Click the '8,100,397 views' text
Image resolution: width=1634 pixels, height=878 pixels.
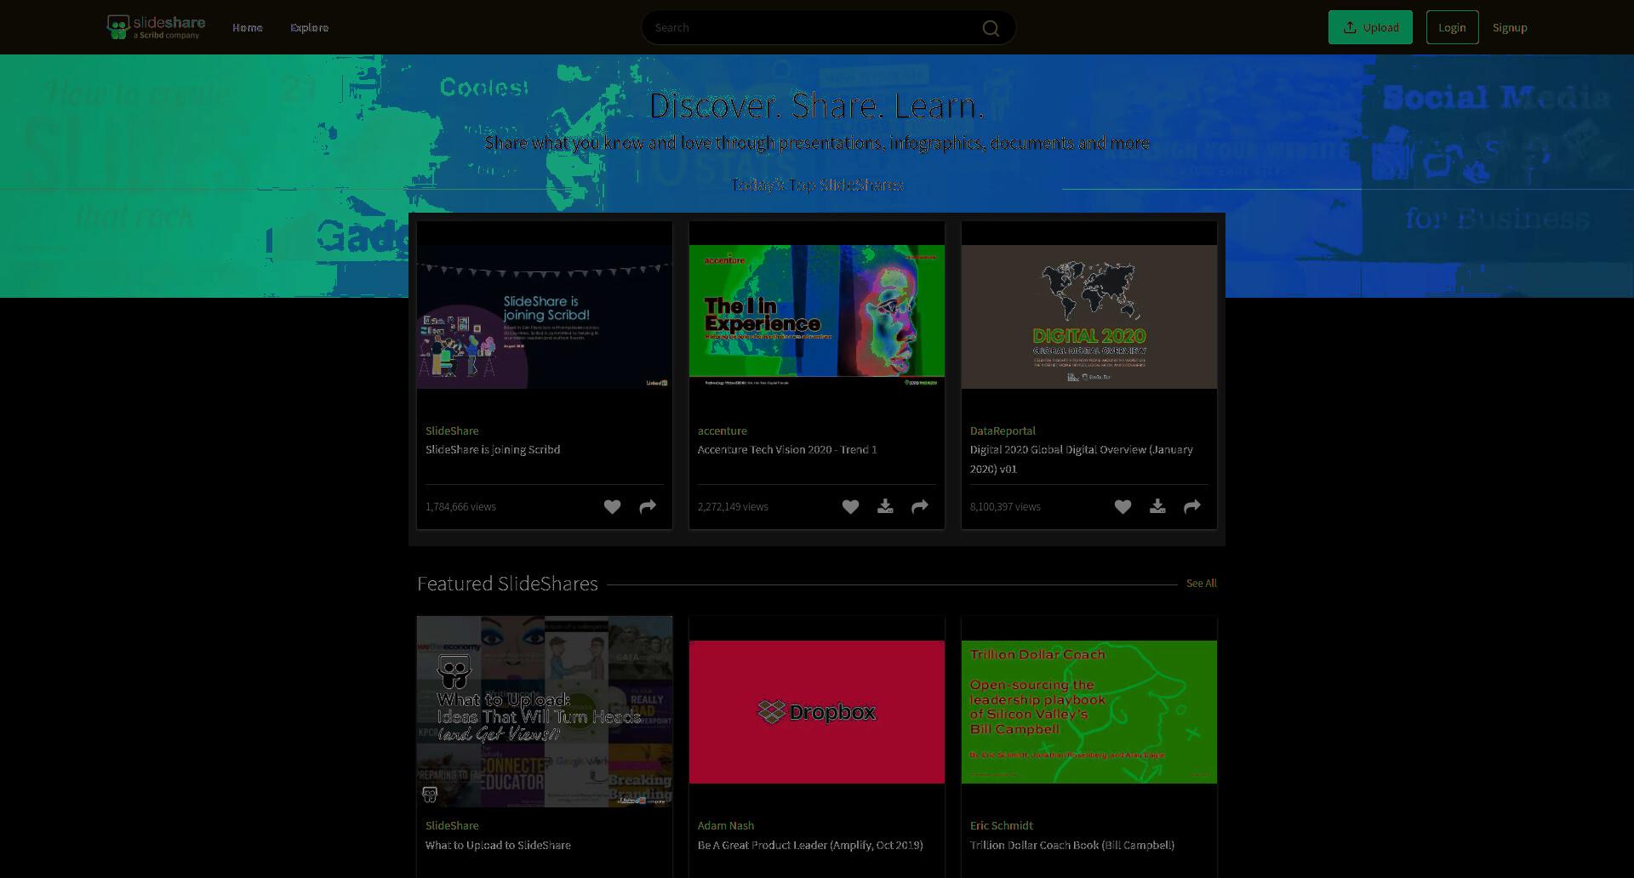(x=1005, y=507)
